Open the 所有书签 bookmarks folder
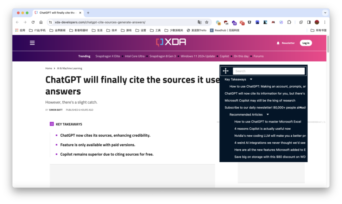Image resolution: width=342 pixels, height=204 pixels. click(319, 30)
